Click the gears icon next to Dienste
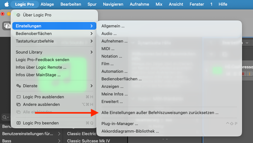 19,86
